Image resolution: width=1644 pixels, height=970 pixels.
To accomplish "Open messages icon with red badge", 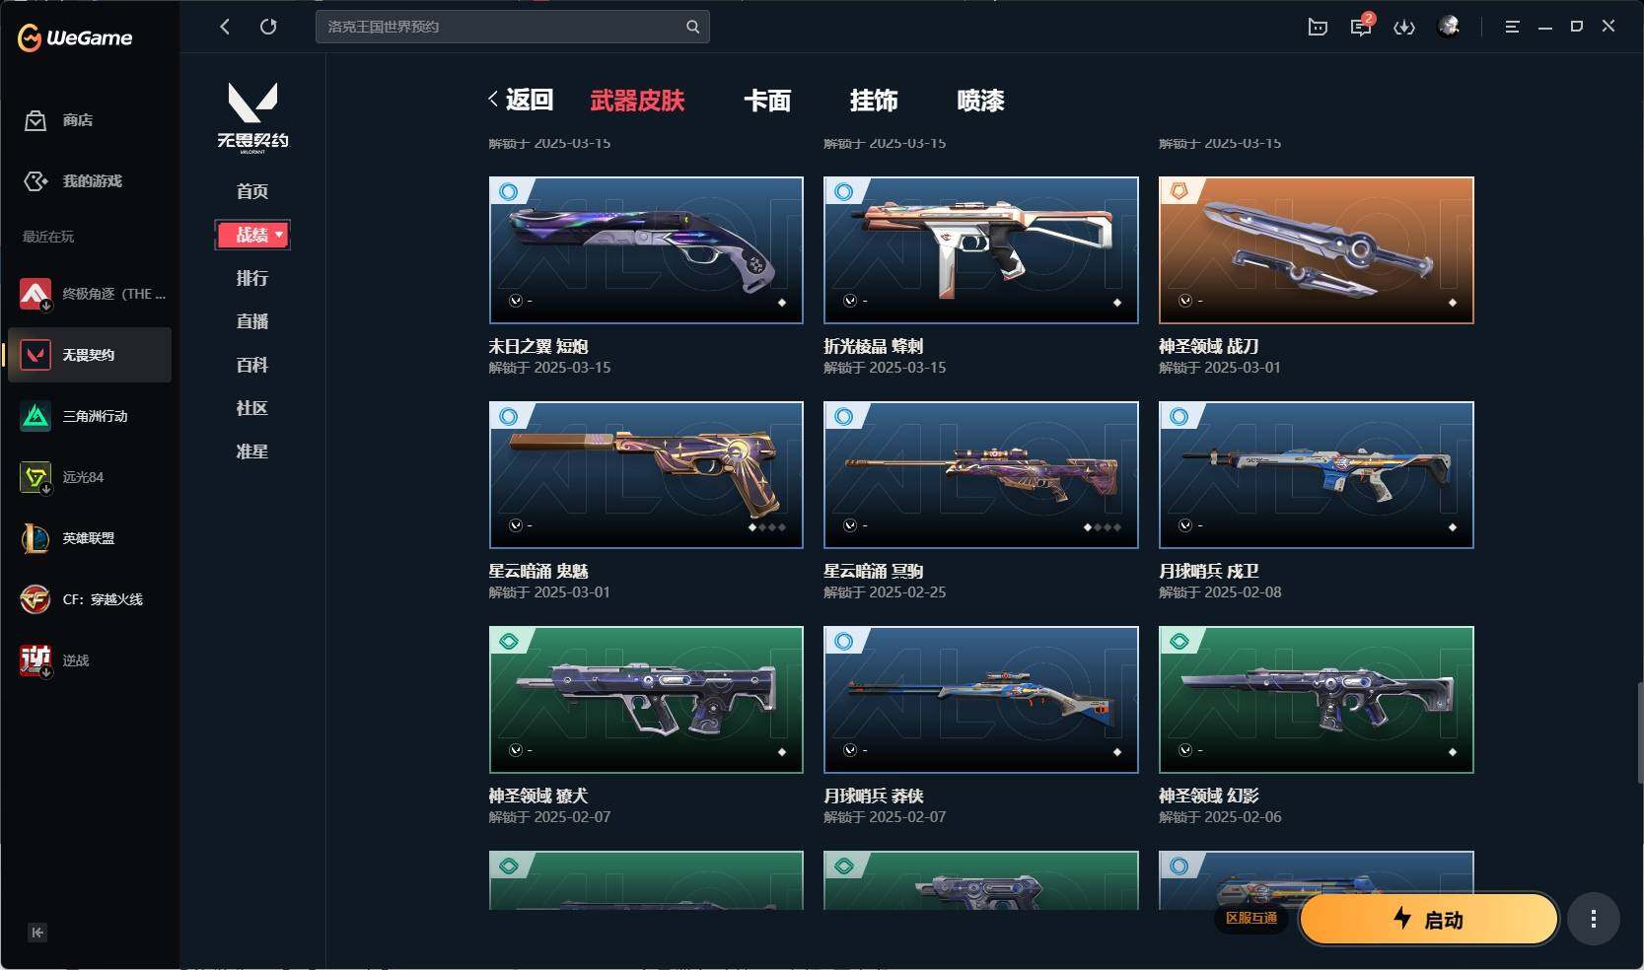I will point(1361,26).
